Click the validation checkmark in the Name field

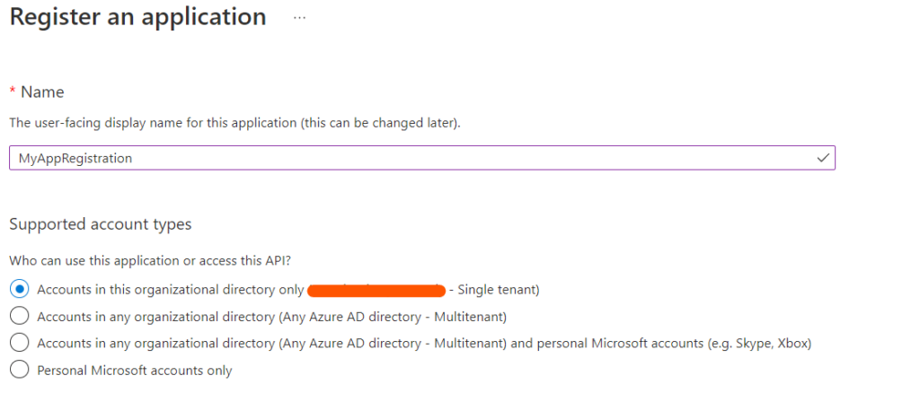[823, 158]
